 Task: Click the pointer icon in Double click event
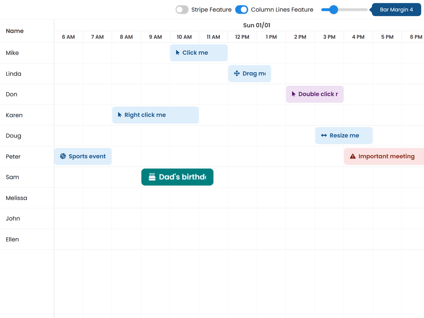click(x=294, y=94)
